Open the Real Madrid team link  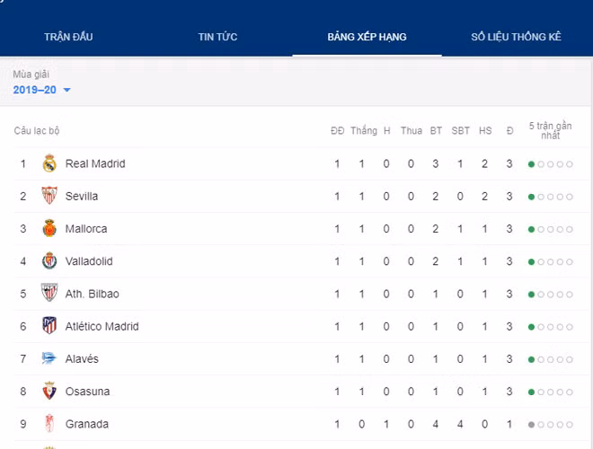pyautogui.click(x=95, y=163)
